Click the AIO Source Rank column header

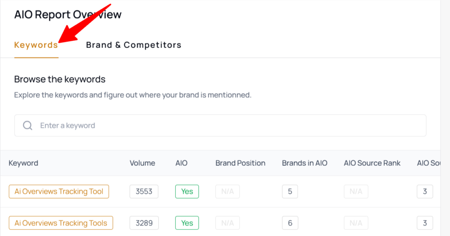coord(372,163)
